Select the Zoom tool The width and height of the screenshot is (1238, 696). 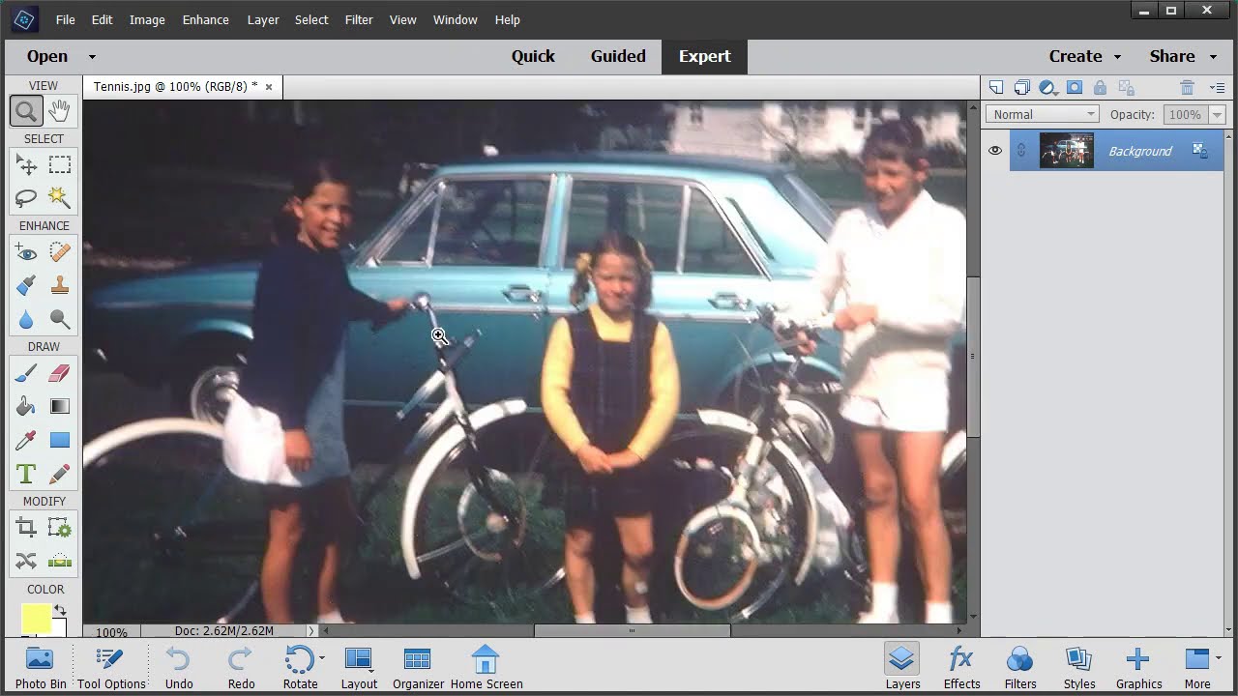[x=26, y=111]
